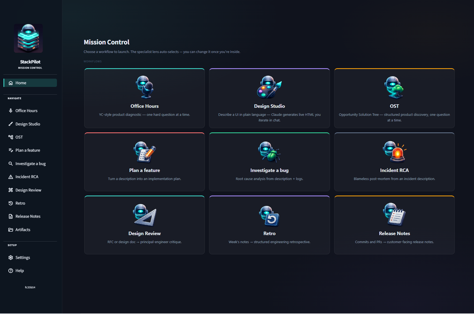Click the robot checklist image on Release Notes card

pos(394,214)
